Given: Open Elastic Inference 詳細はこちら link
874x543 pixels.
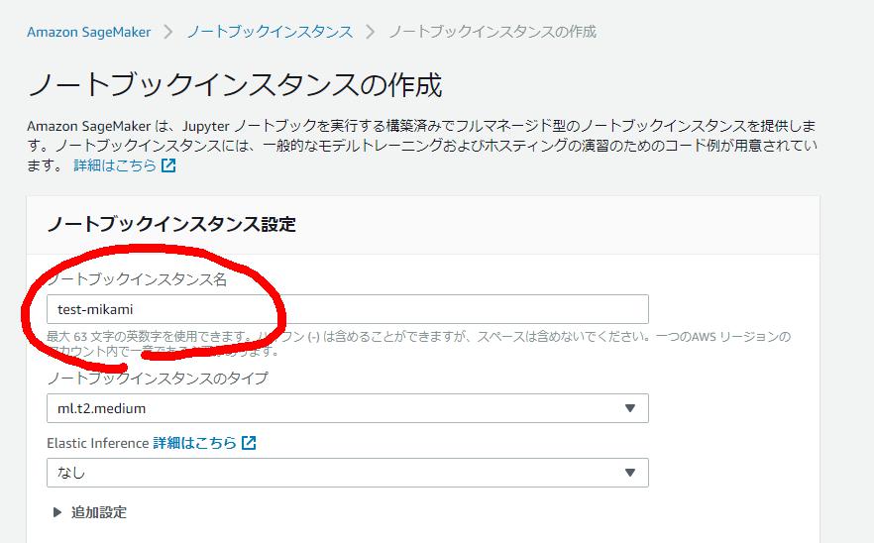Looking at the screenshot, I should coord(194,443).
